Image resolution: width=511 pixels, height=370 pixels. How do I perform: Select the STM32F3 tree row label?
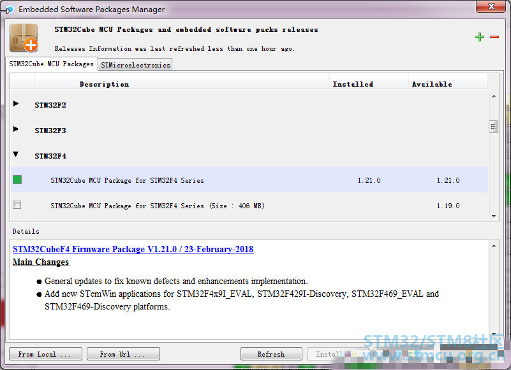[50, 131]
